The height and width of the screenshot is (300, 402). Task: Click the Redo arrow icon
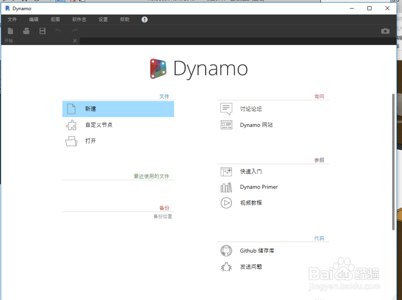pos(74,31)
